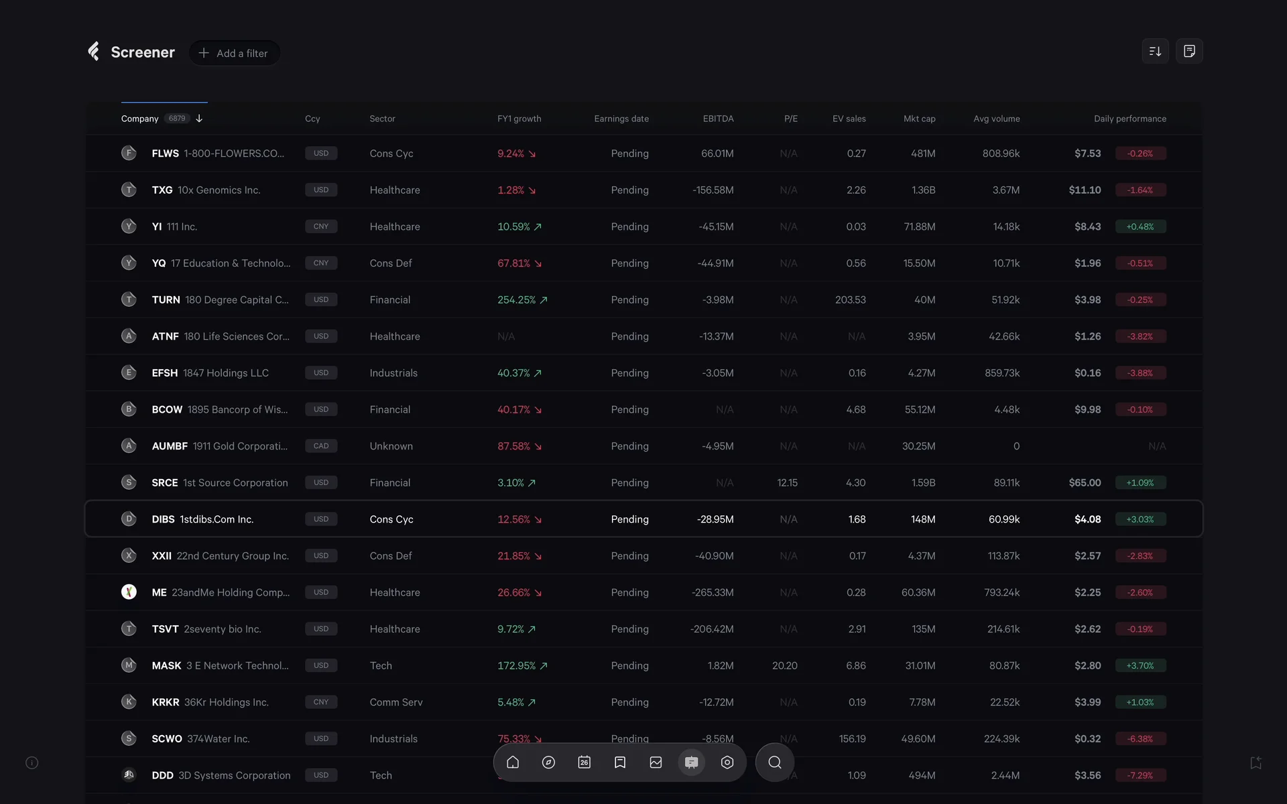
Task: Open the calendar icon in dock
Action: tap(584, 762)
